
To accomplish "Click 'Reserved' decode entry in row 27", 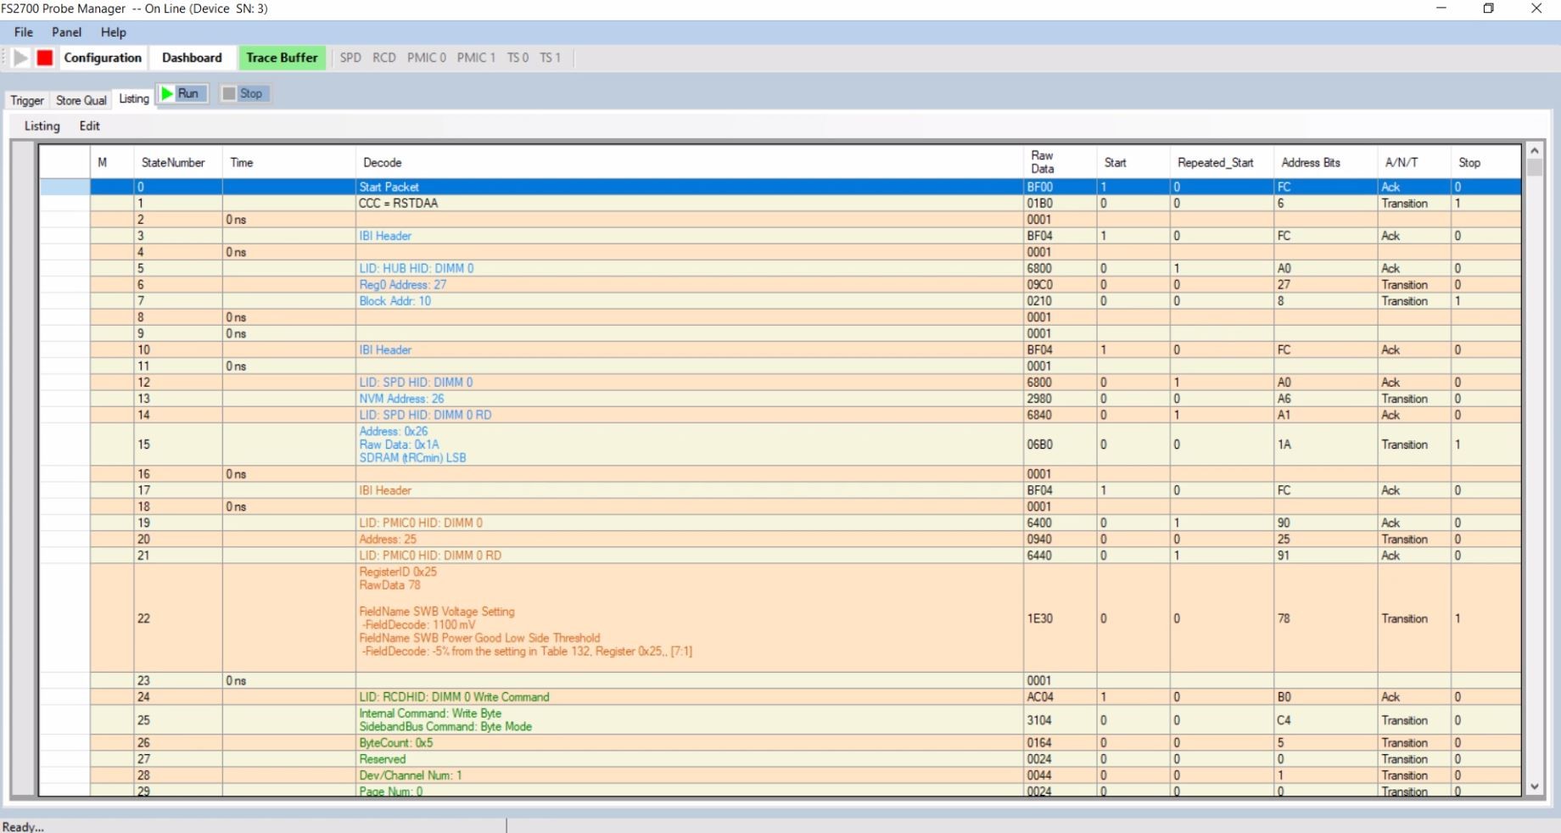I will pyautogui.click(x=382, y=759).
